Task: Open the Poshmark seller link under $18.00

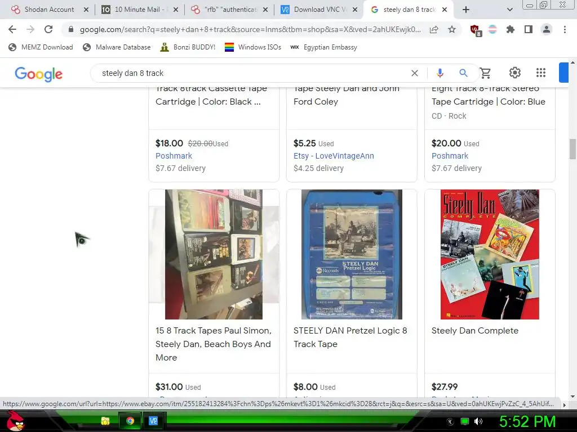Action: pyautogui.click(x=174, y=156)
